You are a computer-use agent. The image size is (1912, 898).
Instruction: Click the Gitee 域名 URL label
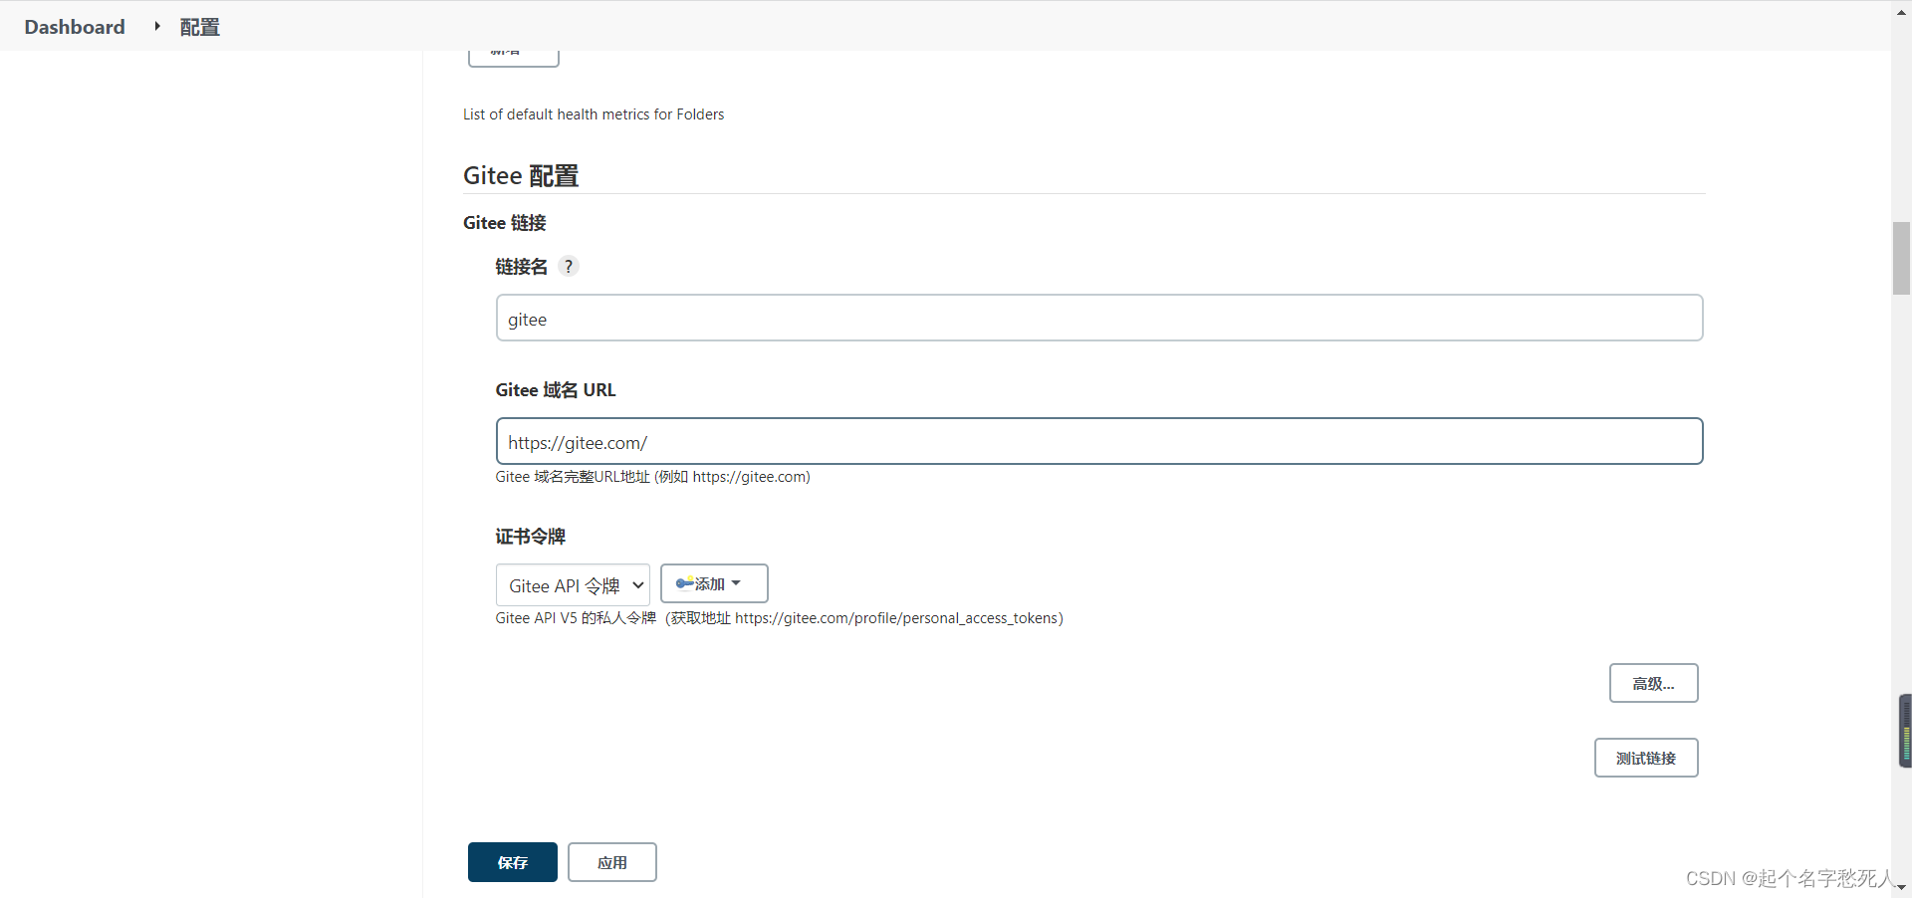(x=556, y=390)
